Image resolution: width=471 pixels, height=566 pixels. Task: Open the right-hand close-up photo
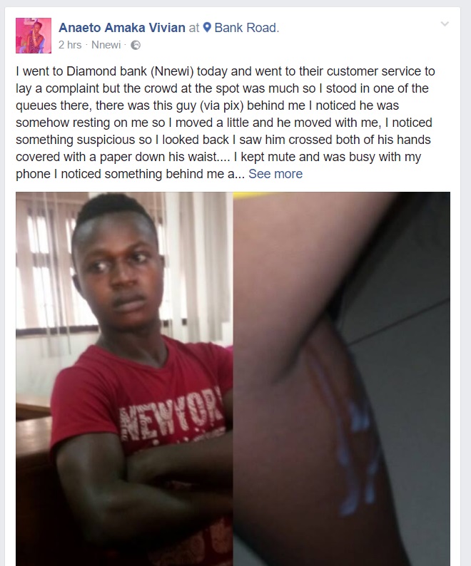coord(342,379)
